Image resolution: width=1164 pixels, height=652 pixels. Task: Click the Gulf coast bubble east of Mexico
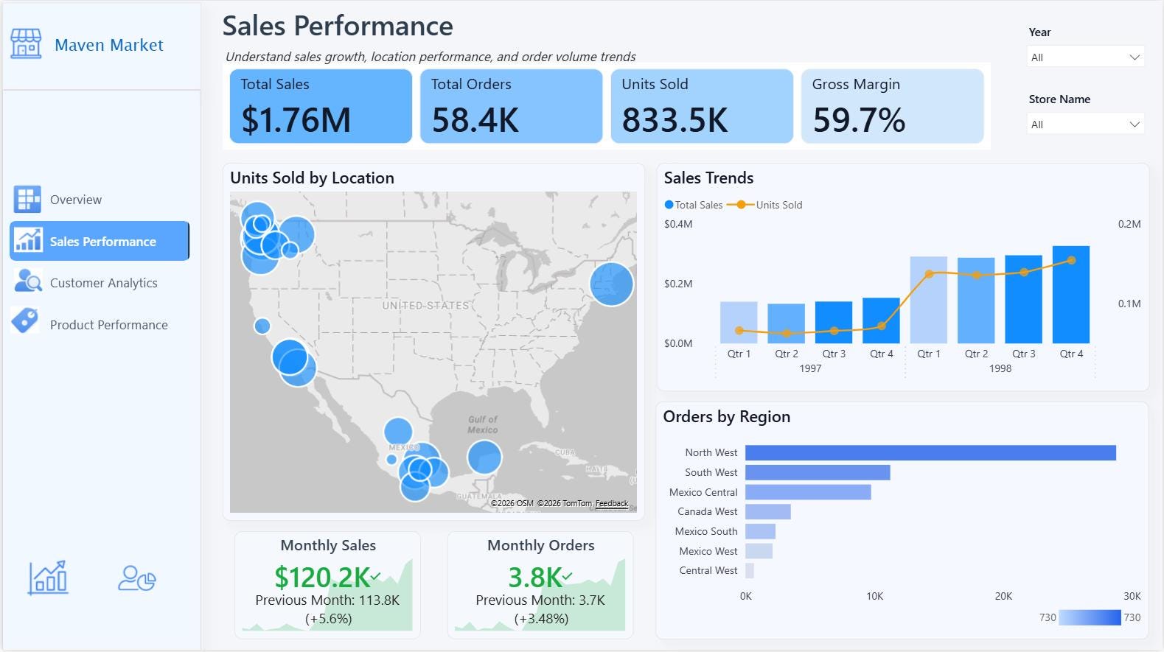pyautogui.click(x=484, y=457)
